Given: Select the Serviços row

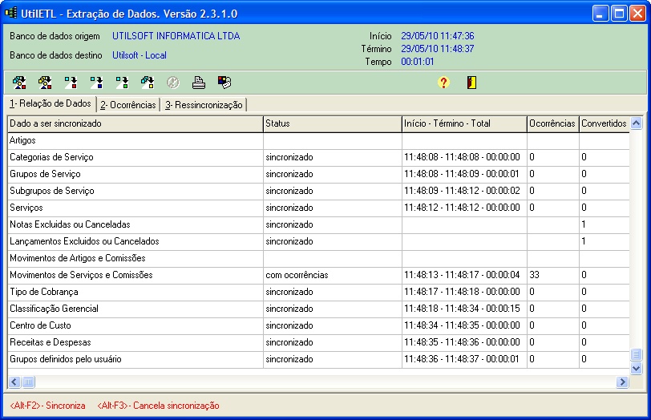Looking at the screenshot, I should (318, 208).
